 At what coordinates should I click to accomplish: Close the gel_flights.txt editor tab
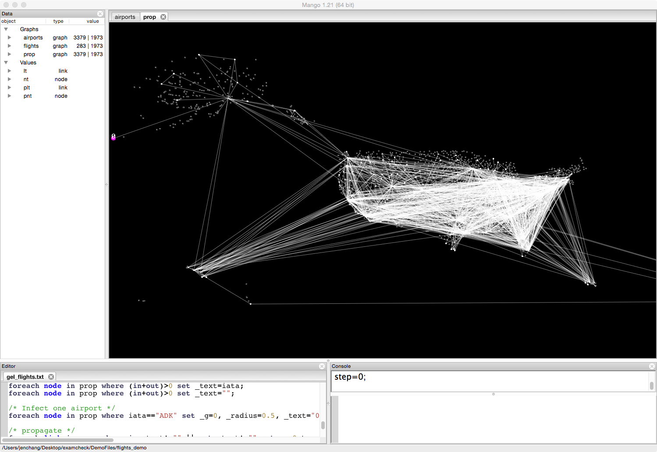51,377
